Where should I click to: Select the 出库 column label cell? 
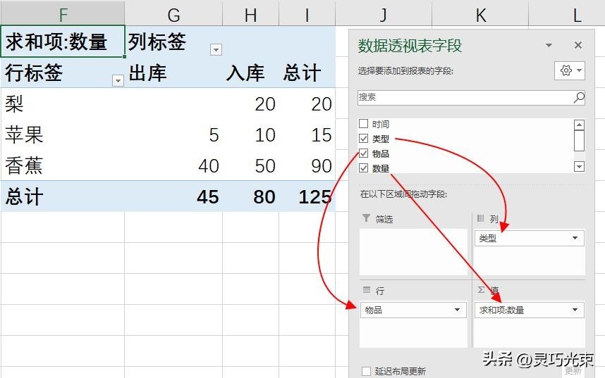point(173,73)
